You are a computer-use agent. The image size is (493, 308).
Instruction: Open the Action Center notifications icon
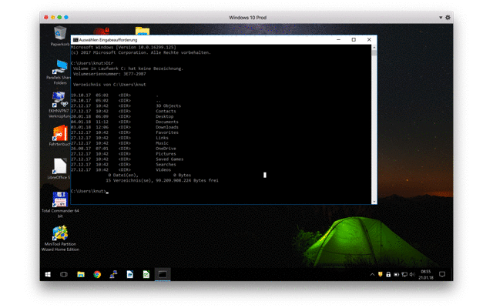(442, 274)
